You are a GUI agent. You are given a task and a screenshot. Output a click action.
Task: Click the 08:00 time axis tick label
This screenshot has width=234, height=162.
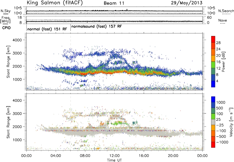85,156
